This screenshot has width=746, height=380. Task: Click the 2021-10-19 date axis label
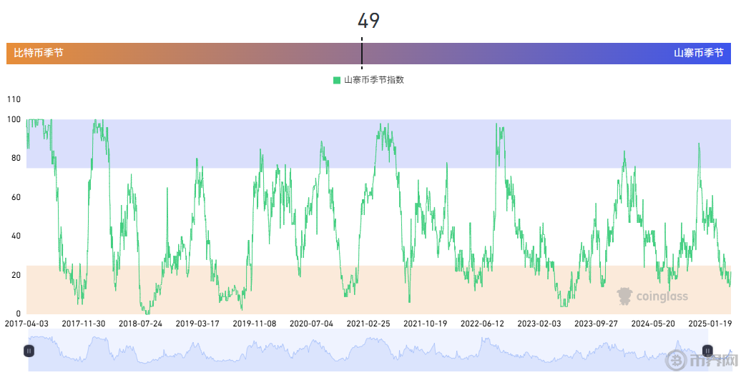tap(426, 324)
